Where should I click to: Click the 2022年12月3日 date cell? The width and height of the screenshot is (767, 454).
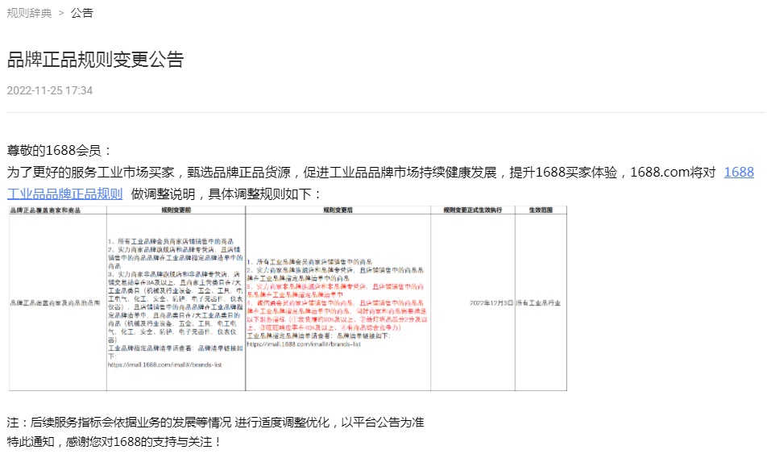491,302
